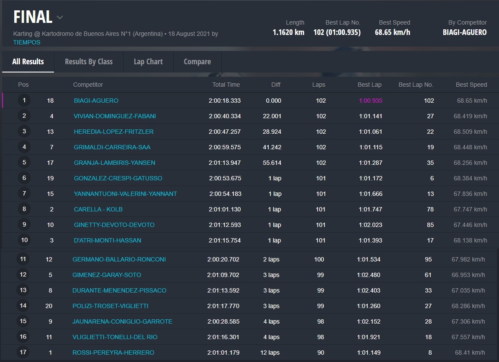
Task: Click position 6 circle badge
Action: (x=24, y=178)
